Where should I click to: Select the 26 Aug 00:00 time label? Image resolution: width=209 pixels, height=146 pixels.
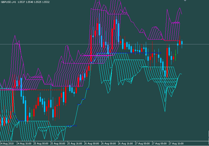click(x=92, y=143)
